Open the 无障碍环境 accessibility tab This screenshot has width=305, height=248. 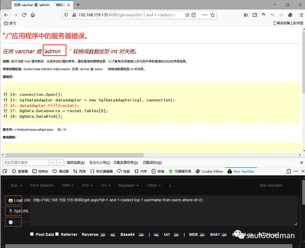click(x=180, y=171)
